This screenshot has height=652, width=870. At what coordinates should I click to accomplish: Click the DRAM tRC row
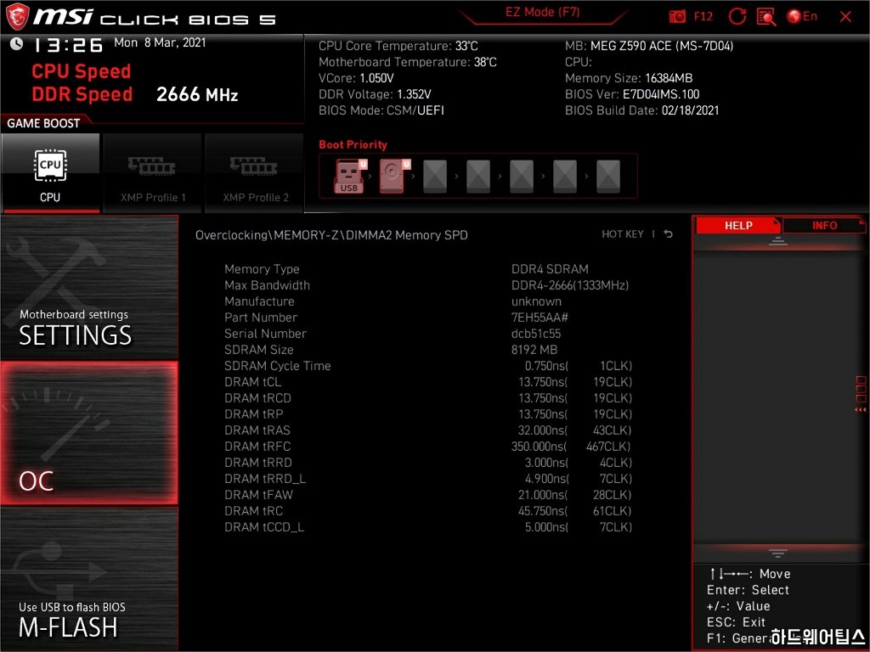(x=428, y=510)
